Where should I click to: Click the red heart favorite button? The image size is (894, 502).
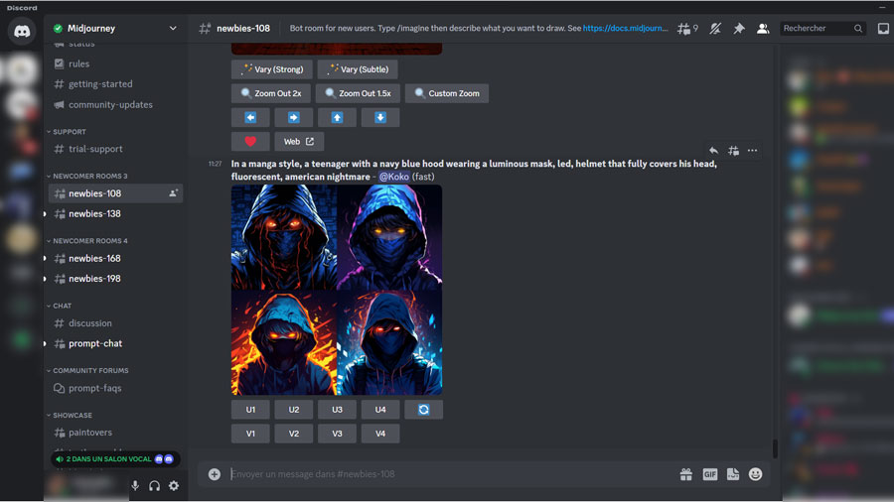(250, 142)
